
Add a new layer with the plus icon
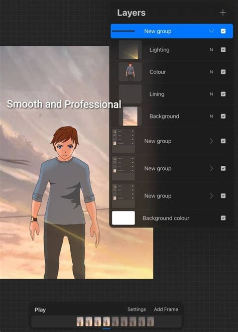pyautogui.click(x=222, y=13)
